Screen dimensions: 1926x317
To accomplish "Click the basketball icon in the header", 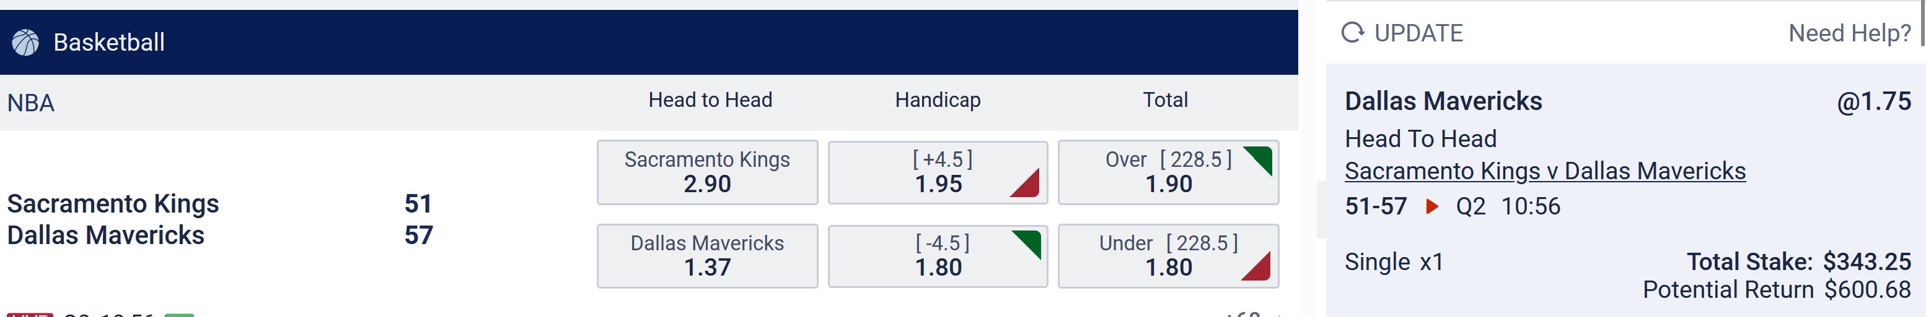I will click(25, 43).
